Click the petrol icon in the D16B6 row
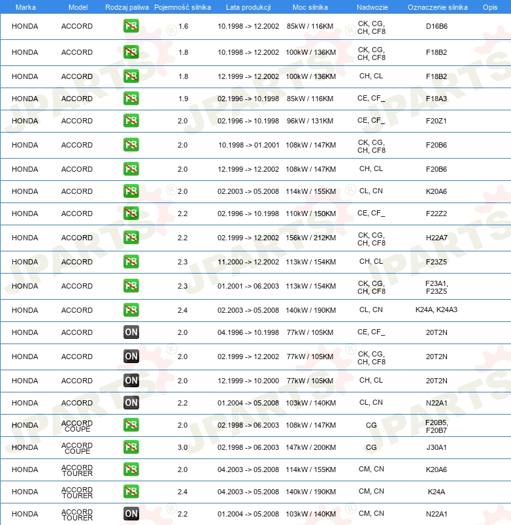 (131, 26)
